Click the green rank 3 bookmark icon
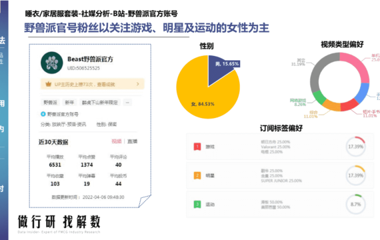This screenshot has width=380, height=240. click(x=197, y=204)
